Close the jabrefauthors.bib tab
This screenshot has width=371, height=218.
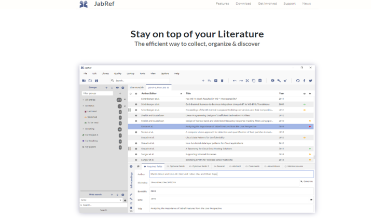pos(168,88)
